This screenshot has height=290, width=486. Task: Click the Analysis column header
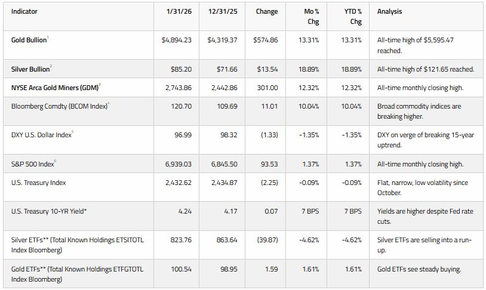[389, 11]
